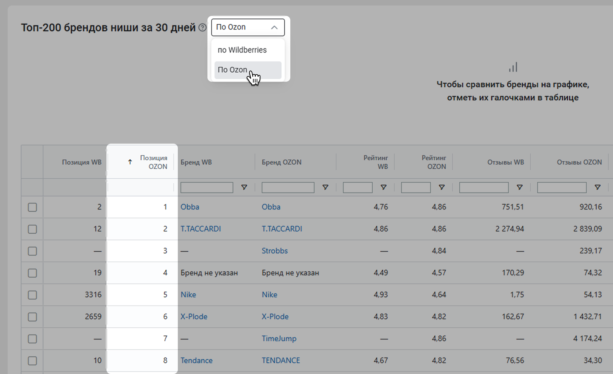Tick checkbox for Бренд не указан row
Screen dimensions: 613x374
[x=32, y=273]
